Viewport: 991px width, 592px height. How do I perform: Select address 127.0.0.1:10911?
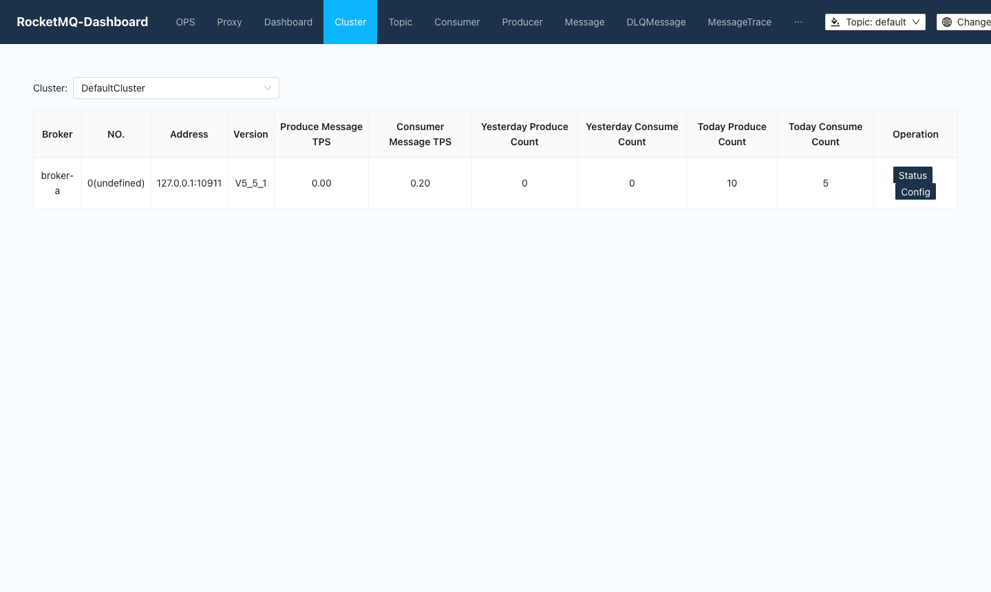(x=189, y=183)
